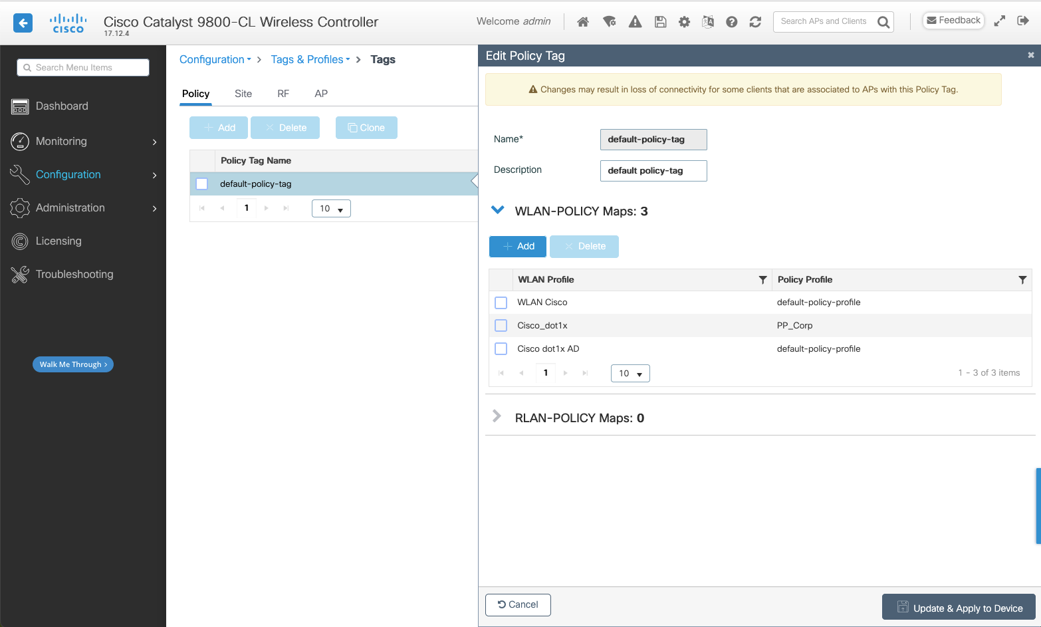Click Cancel in Edit Policy Tag
1041x627 pixels.
tap(518, 605)
